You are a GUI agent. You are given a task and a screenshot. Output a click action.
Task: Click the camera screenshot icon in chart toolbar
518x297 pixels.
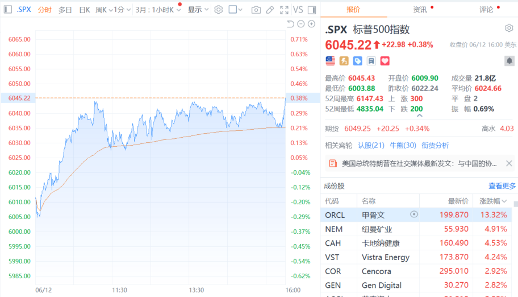pos(256,10)
